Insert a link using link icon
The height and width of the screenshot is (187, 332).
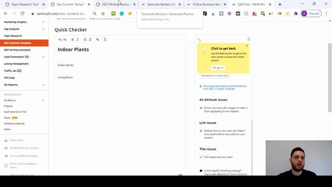[98, 39]
